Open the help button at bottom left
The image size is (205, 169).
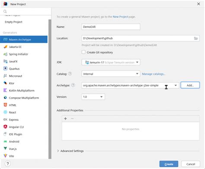coord(8,164)
